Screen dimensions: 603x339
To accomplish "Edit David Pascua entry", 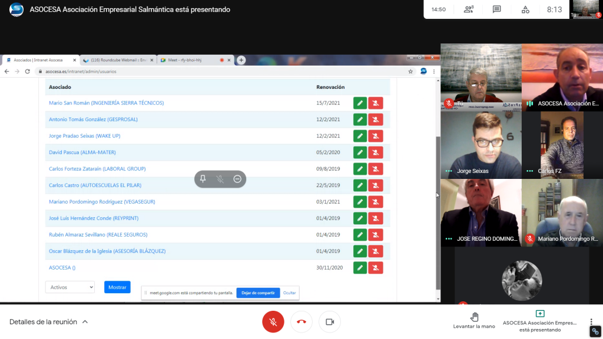I will coord(360,152).
